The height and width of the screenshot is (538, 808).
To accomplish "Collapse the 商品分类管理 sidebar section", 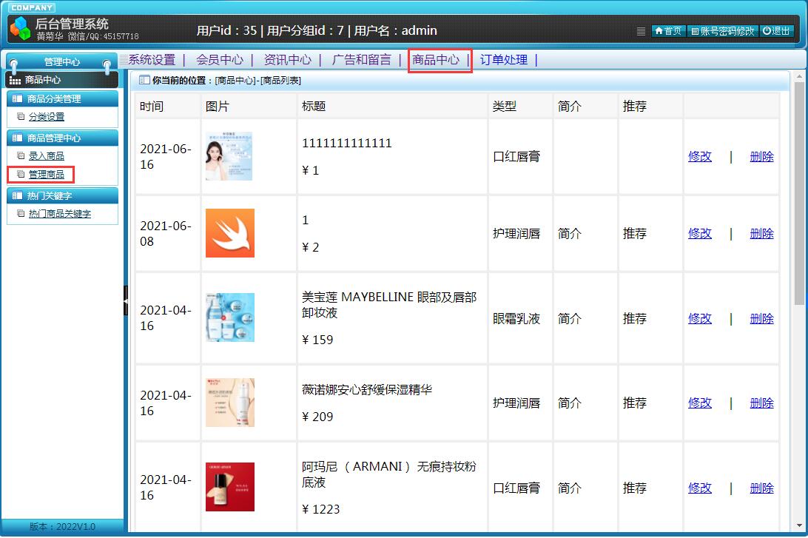I will [x=62, y=99].
